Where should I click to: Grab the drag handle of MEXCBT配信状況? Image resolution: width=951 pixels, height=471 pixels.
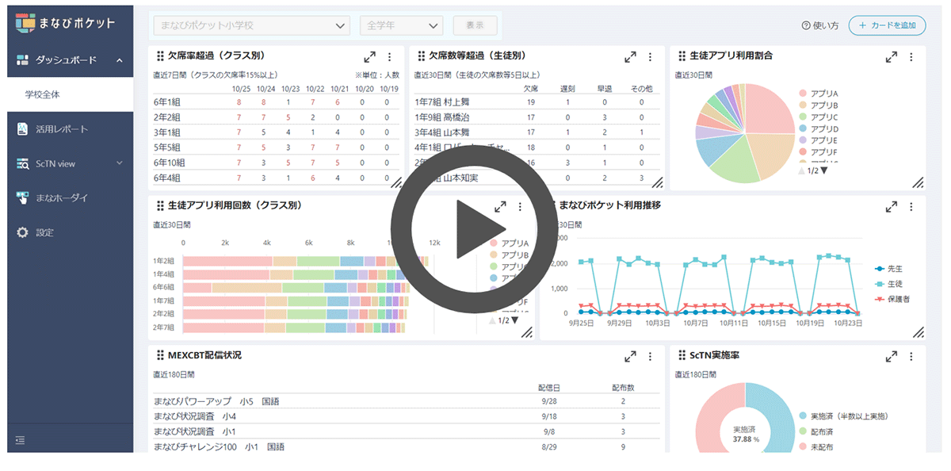point(160,355)
